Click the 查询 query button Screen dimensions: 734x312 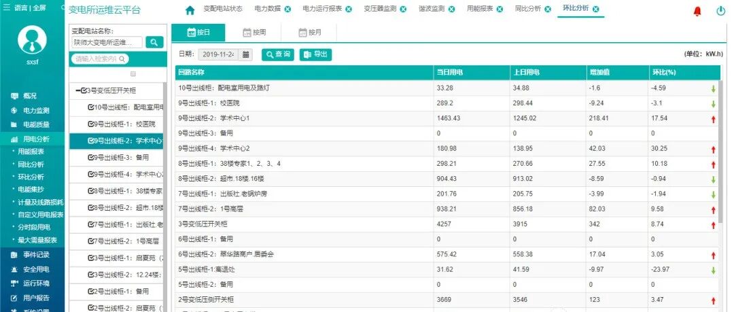(277, 54)
